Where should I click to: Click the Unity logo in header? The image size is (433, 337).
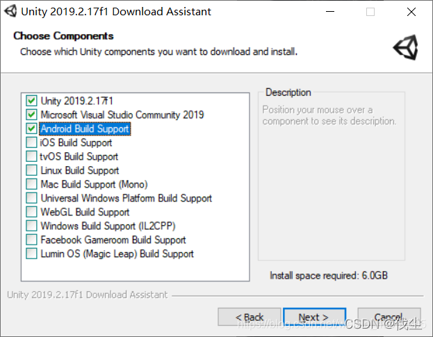406,48
